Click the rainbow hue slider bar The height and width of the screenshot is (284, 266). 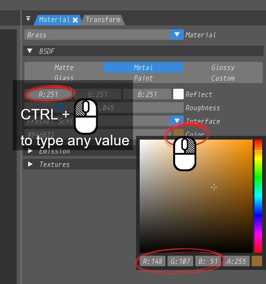coord(258,196)
